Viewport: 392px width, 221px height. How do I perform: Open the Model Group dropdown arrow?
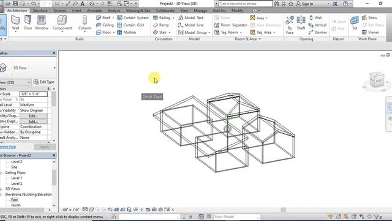coord(209,33)
